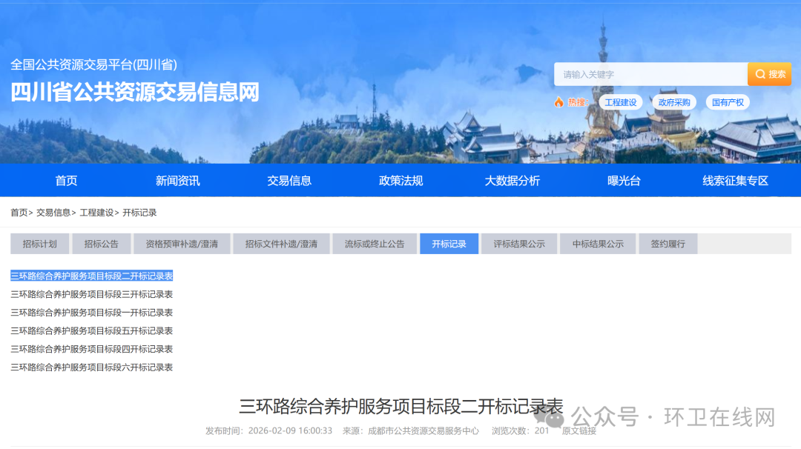Go to 首页 in the breadcrumb
The image size is (801, 449).
point(19,213)
